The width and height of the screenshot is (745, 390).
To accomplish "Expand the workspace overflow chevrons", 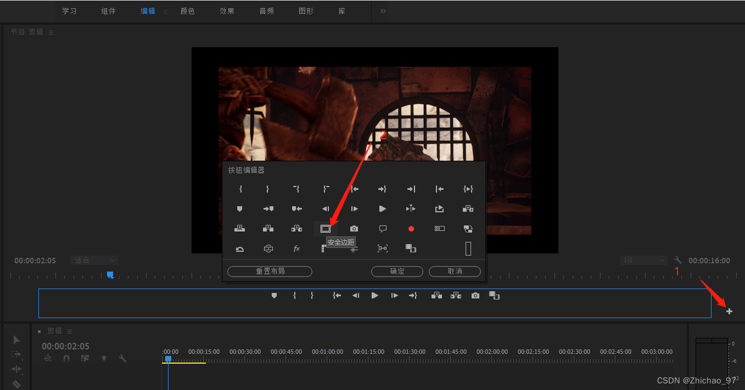I will coord(383,11).
